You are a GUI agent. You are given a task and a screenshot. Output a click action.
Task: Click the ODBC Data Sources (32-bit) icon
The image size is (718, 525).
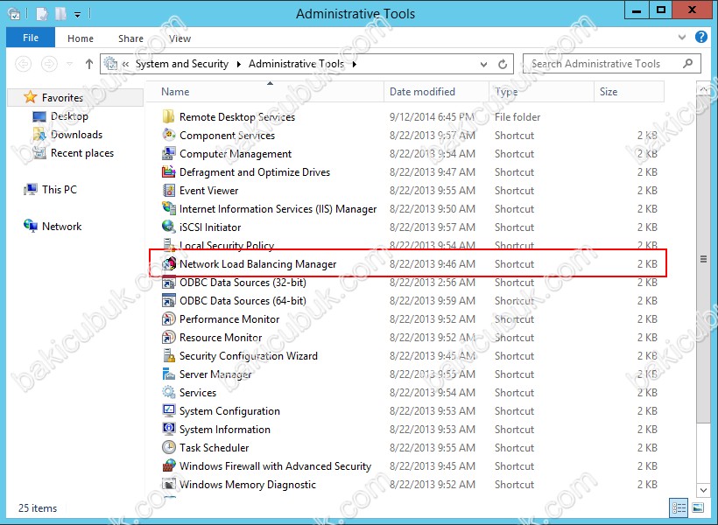click(168, 282)
